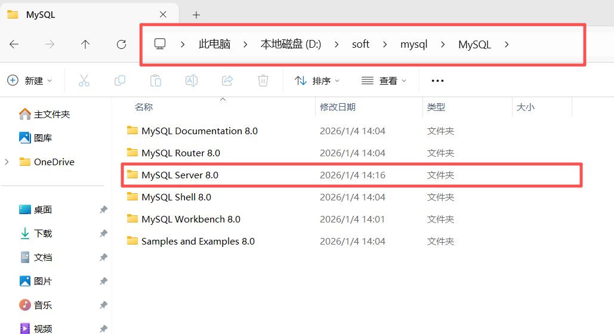Unpin 文档 with its pin icon
Viewport: 614px width, 334px height.
[103, 257]
